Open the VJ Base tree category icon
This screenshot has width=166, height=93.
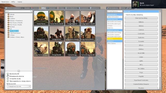(x=9, y=35)
